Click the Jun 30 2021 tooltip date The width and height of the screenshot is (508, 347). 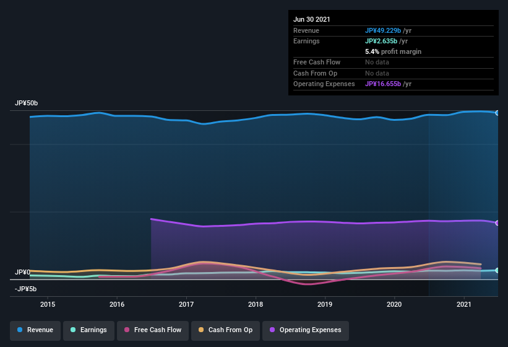(x=312, y=19)
